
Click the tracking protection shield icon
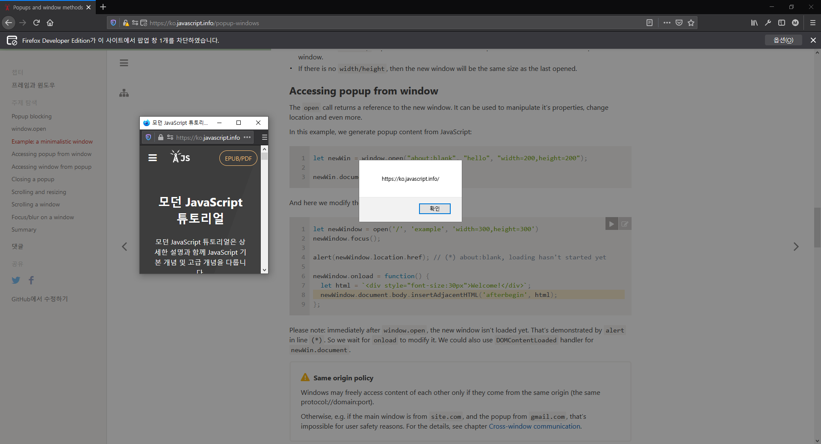pos(113,23)
